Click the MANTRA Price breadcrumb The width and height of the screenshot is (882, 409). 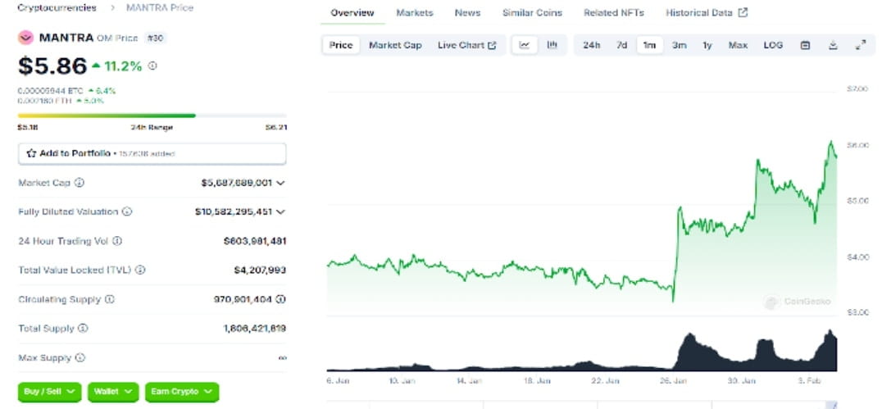click(160, 8)
